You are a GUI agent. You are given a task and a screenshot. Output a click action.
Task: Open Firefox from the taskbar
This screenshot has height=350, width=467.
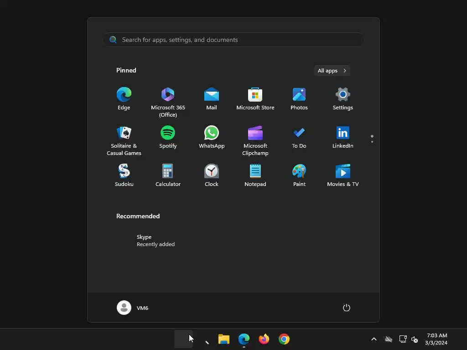coord(264,339)
